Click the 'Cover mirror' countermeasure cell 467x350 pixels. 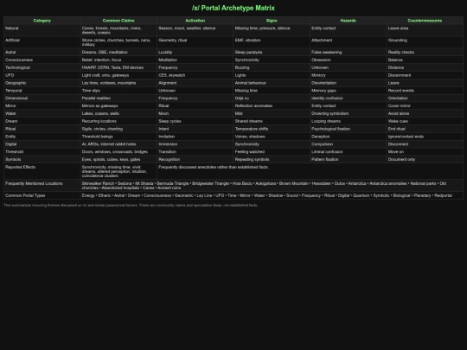coord(425,106)
